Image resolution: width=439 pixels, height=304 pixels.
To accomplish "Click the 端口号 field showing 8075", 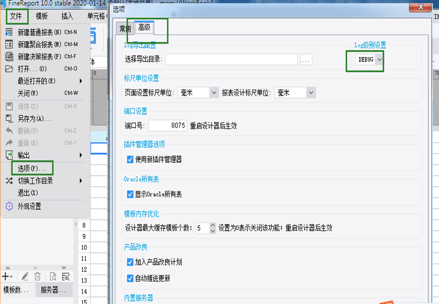I will click(x=168, y=125).
